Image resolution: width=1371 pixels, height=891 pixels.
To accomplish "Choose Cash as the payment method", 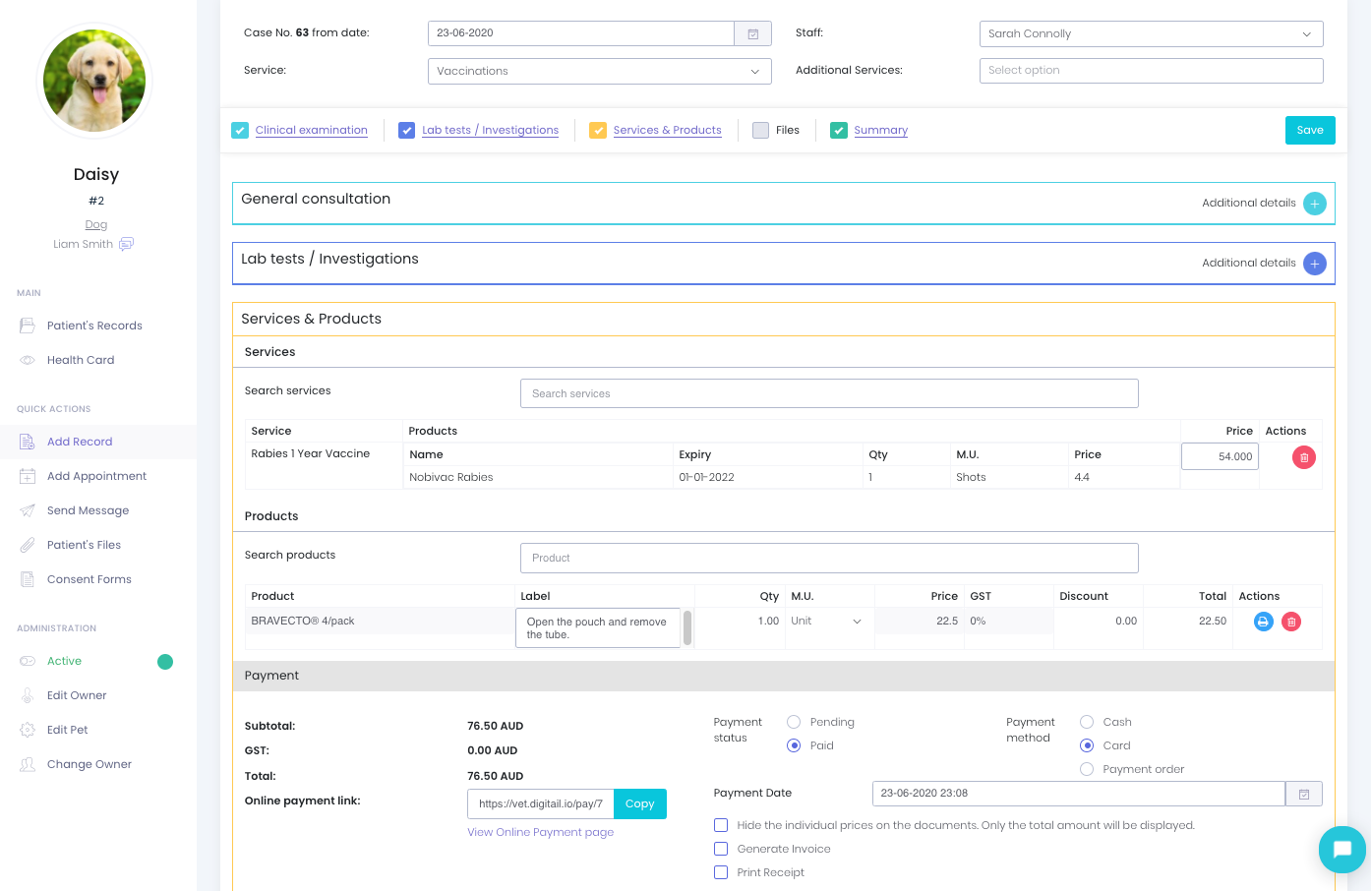I will [x=1087, y=722].
